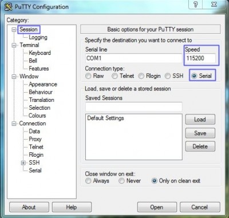This screenshot has width=229, height=218.
Task: Open the Logging category
Action: pyautogui.click(x=38, y=37)
